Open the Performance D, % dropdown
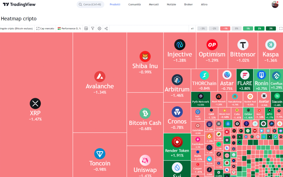283x177 pixels. tap(69, 28)
